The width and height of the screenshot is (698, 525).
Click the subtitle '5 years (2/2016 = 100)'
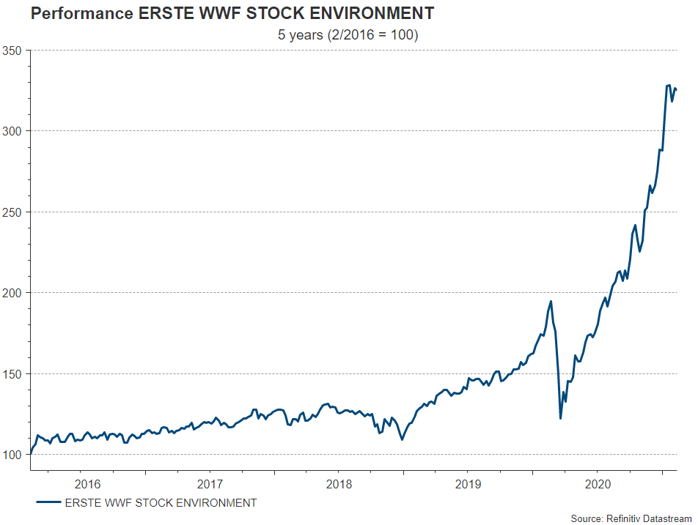click(348, 35)
